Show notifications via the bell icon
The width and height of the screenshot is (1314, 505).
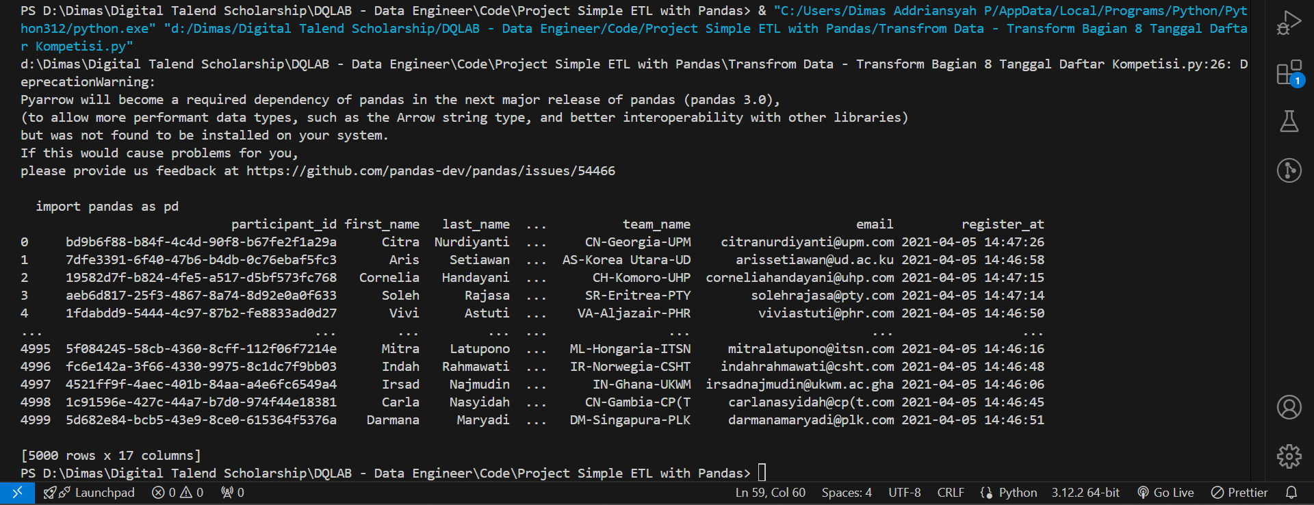(1291, 493)
